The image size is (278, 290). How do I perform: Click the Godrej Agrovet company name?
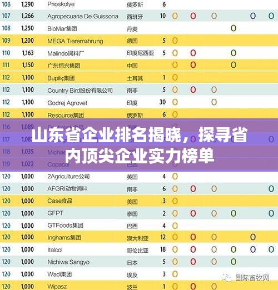tap(67, 103)
